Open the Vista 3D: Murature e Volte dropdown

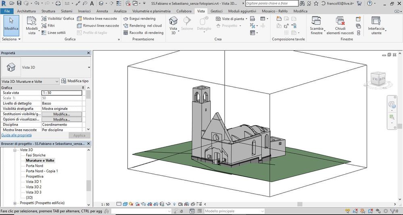click(30, 81)
